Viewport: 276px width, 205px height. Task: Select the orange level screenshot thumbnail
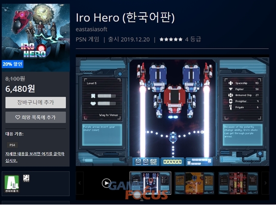(194, 183)
